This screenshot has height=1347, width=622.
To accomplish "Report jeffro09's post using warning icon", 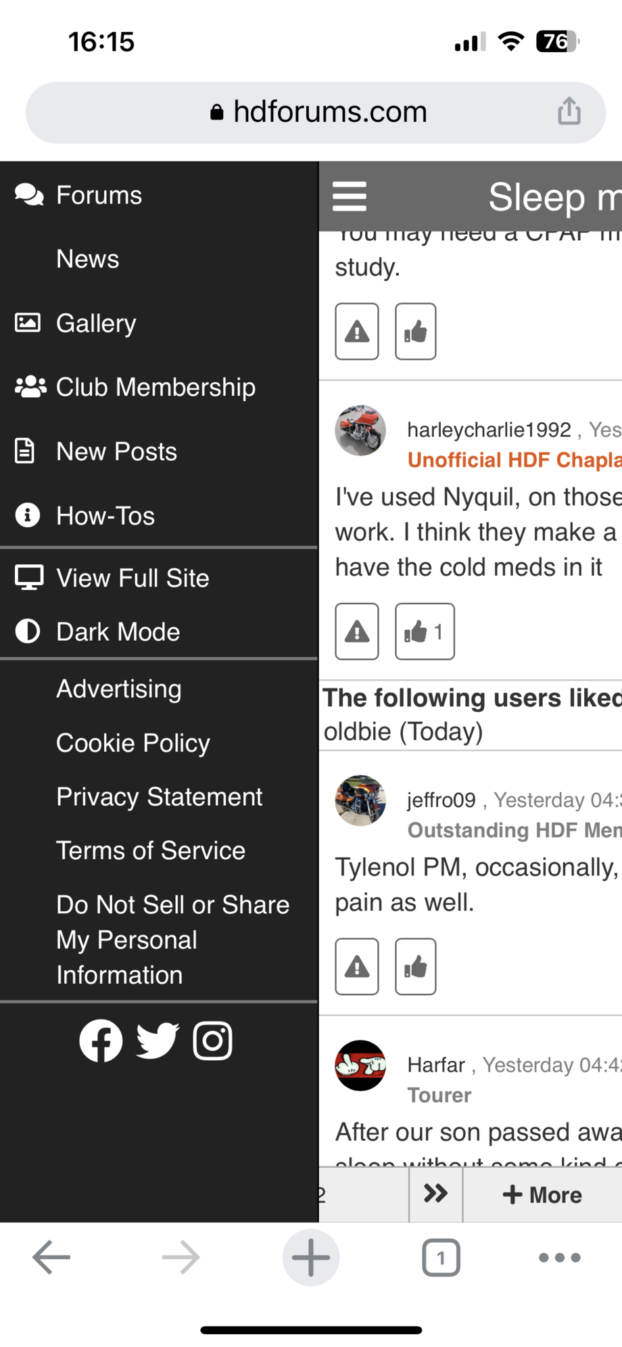I will [357, 967].
